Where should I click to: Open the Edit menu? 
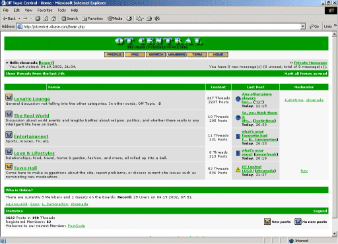(x=17, y=10)
